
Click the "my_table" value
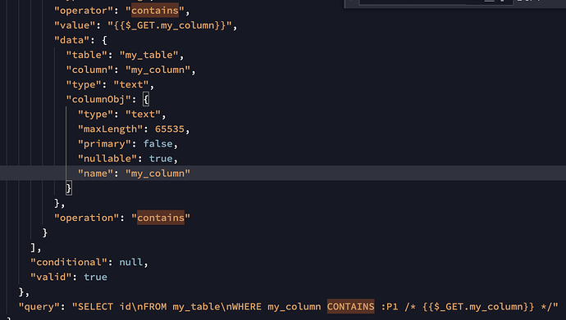pyautogui.click(x=148, y=55)
